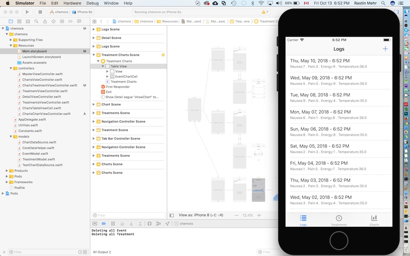Screen dimensions: 410x256
Task: Open the File menu
Action: click(42, 3)
